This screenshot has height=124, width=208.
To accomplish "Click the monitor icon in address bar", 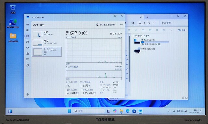I will coord(140,23).
